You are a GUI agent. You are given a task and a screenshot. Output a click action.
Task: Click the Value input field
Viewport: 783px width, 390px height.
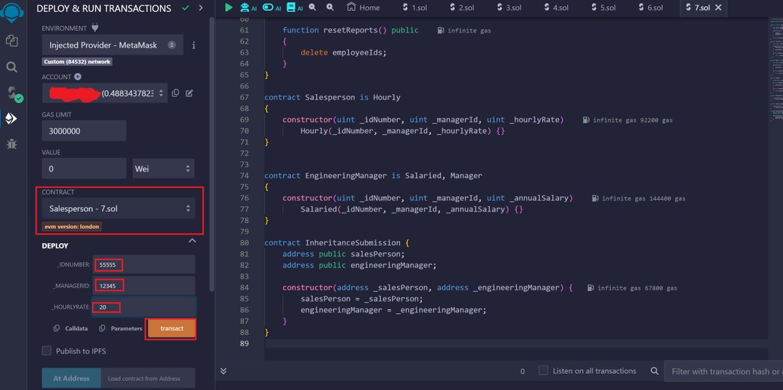click(x=84, y=168)
